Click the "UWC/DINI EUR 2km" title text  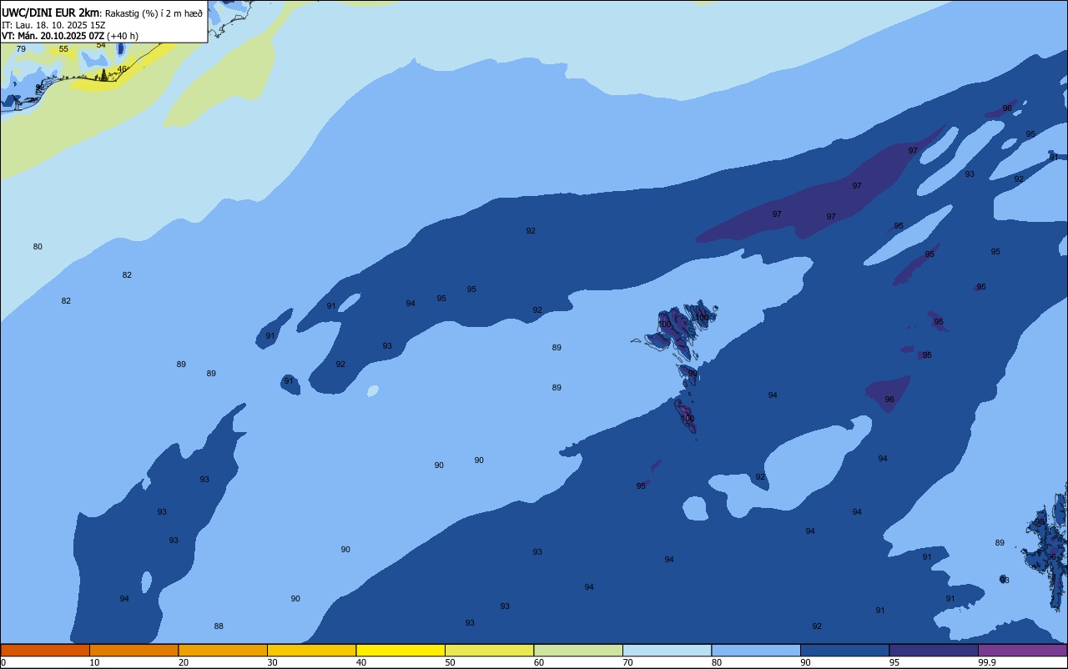click(x=50, y=12)
